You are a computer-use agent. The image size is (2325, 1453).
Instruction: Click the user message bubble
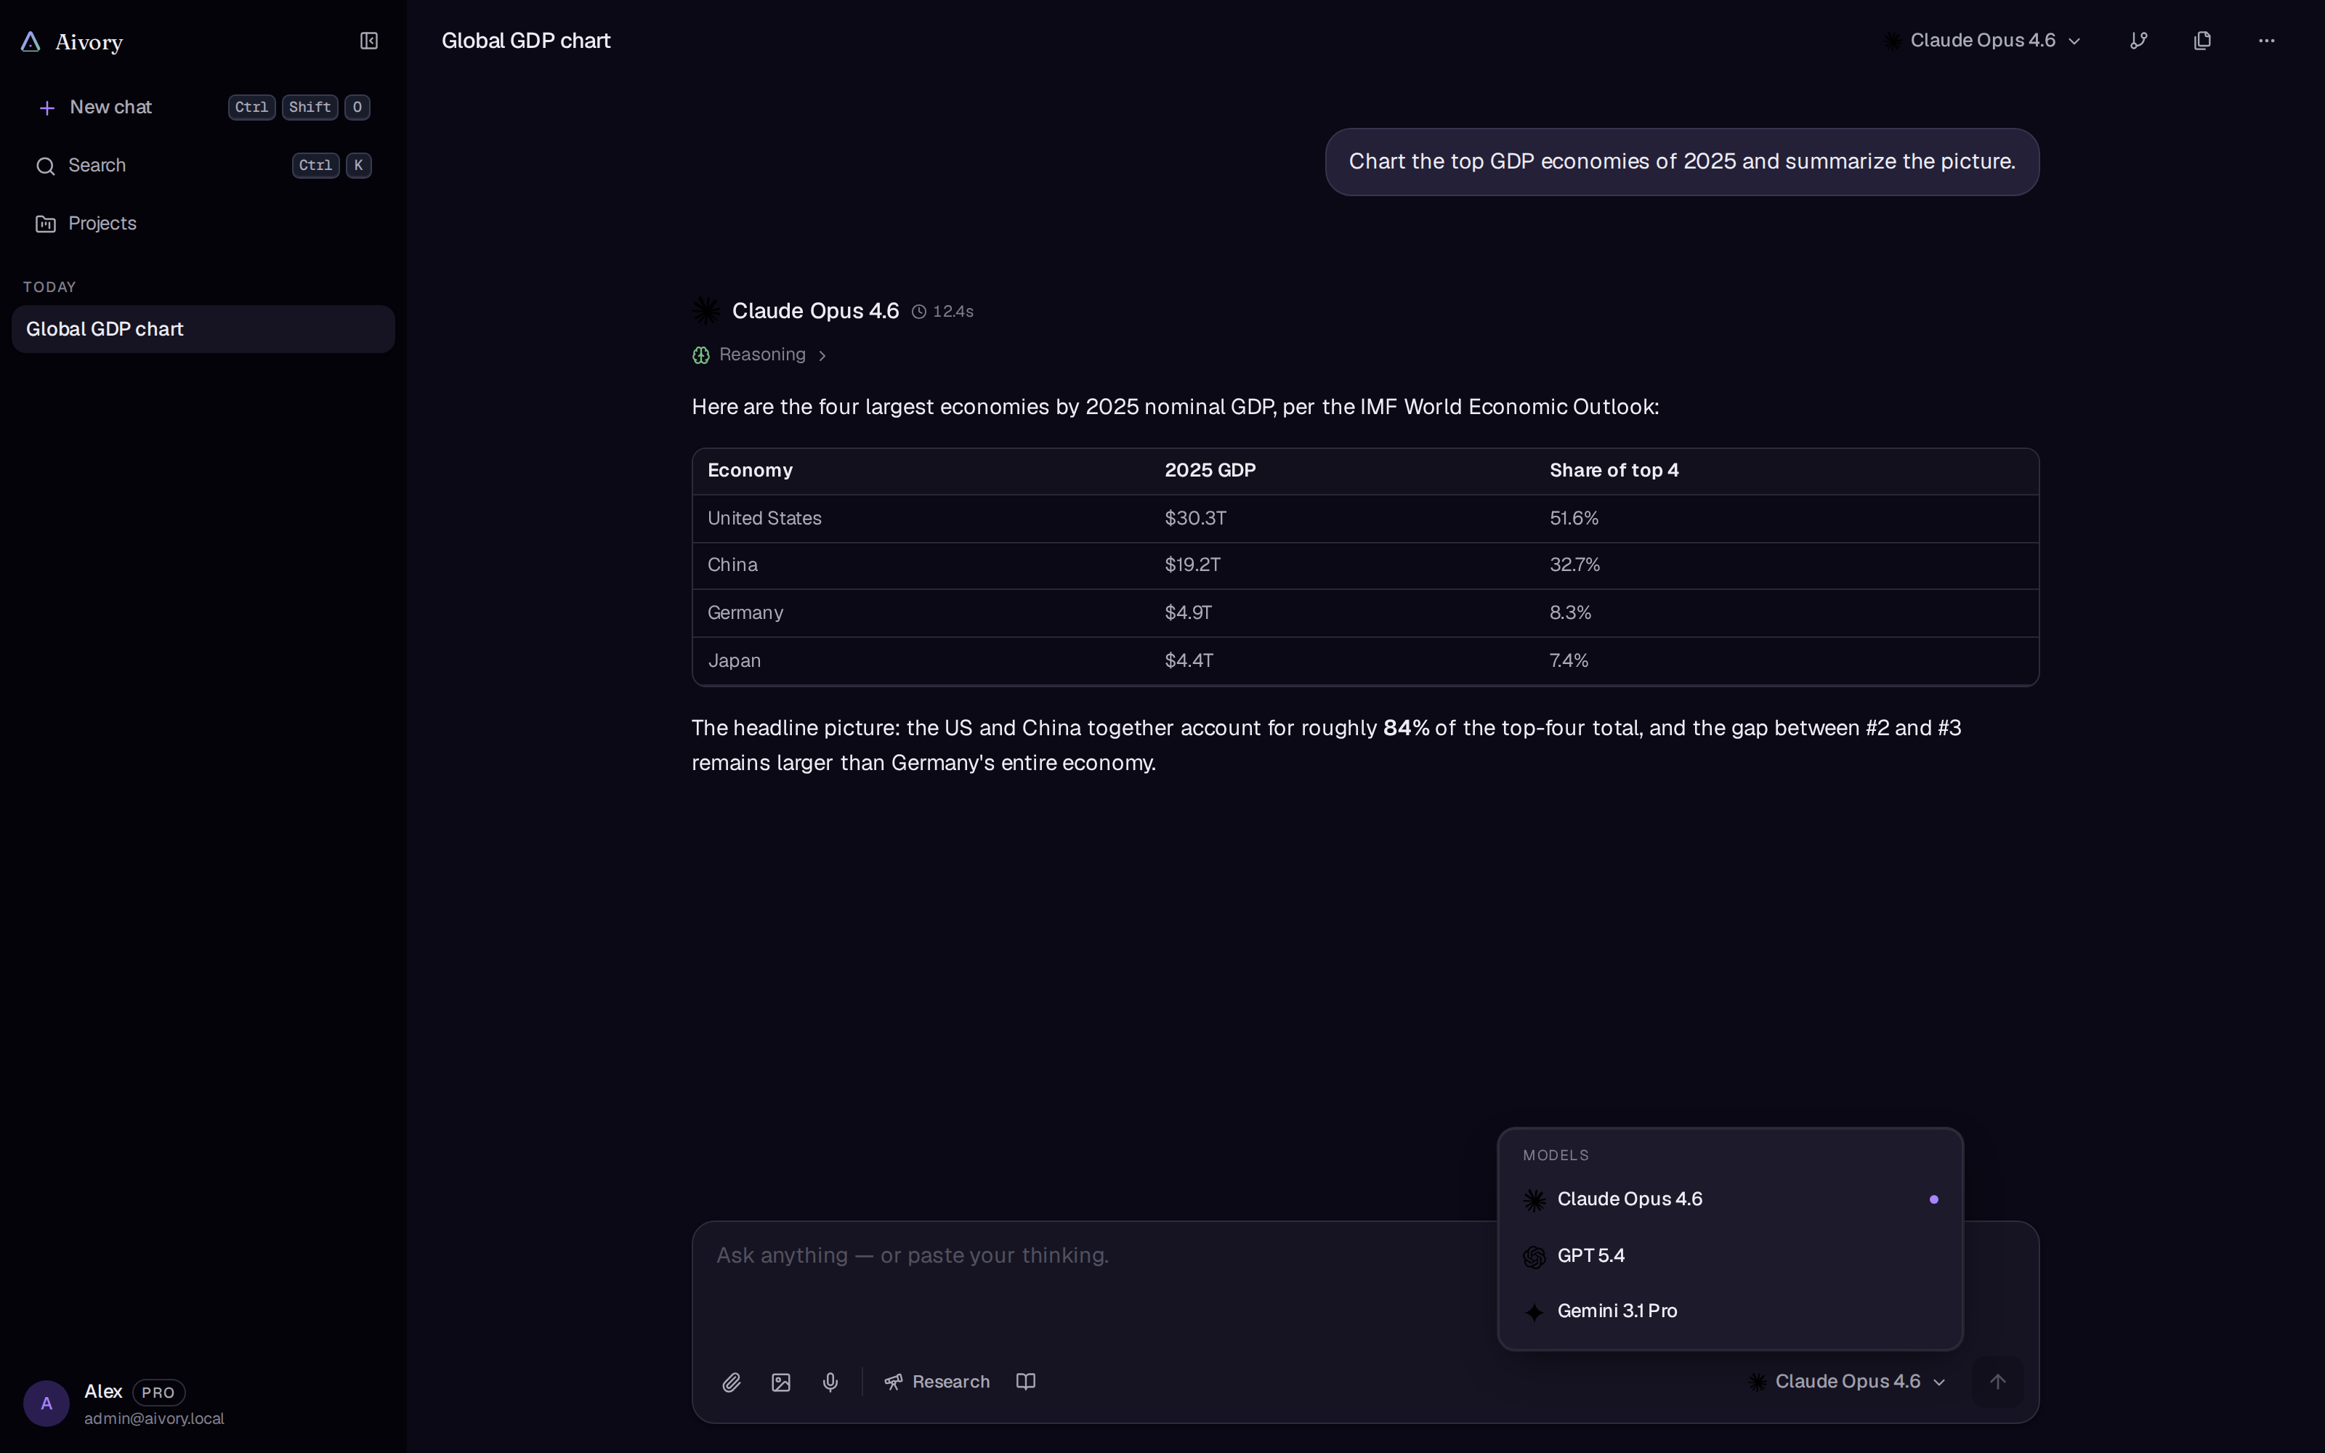[1681, 161]
